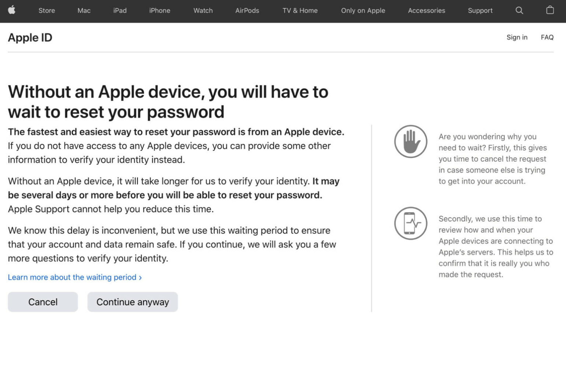Open TV & Home section
Image resolution: width=566 pixels, height=376 pixels.
[x=300, y=11]
